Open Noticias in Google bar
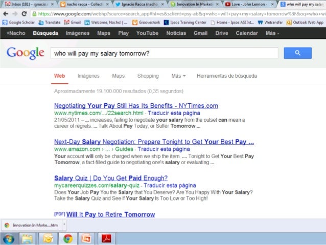This screenshot has height=245, width=326. pyautogui.click(x=176, y=33)
